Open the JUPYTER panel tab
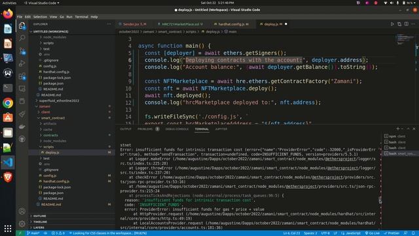This screenshot has width=419, height=236. [221, 129]
